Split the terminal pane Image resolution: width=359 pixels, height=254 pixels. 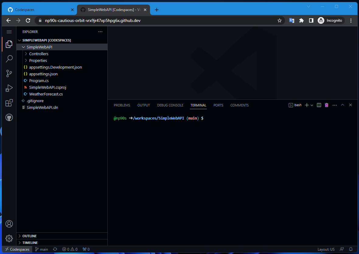coord(319,105)
